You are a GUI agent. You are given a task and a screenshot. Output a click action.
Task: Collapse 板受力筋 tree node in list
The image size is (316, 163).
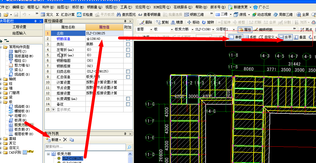pos(48,154)
